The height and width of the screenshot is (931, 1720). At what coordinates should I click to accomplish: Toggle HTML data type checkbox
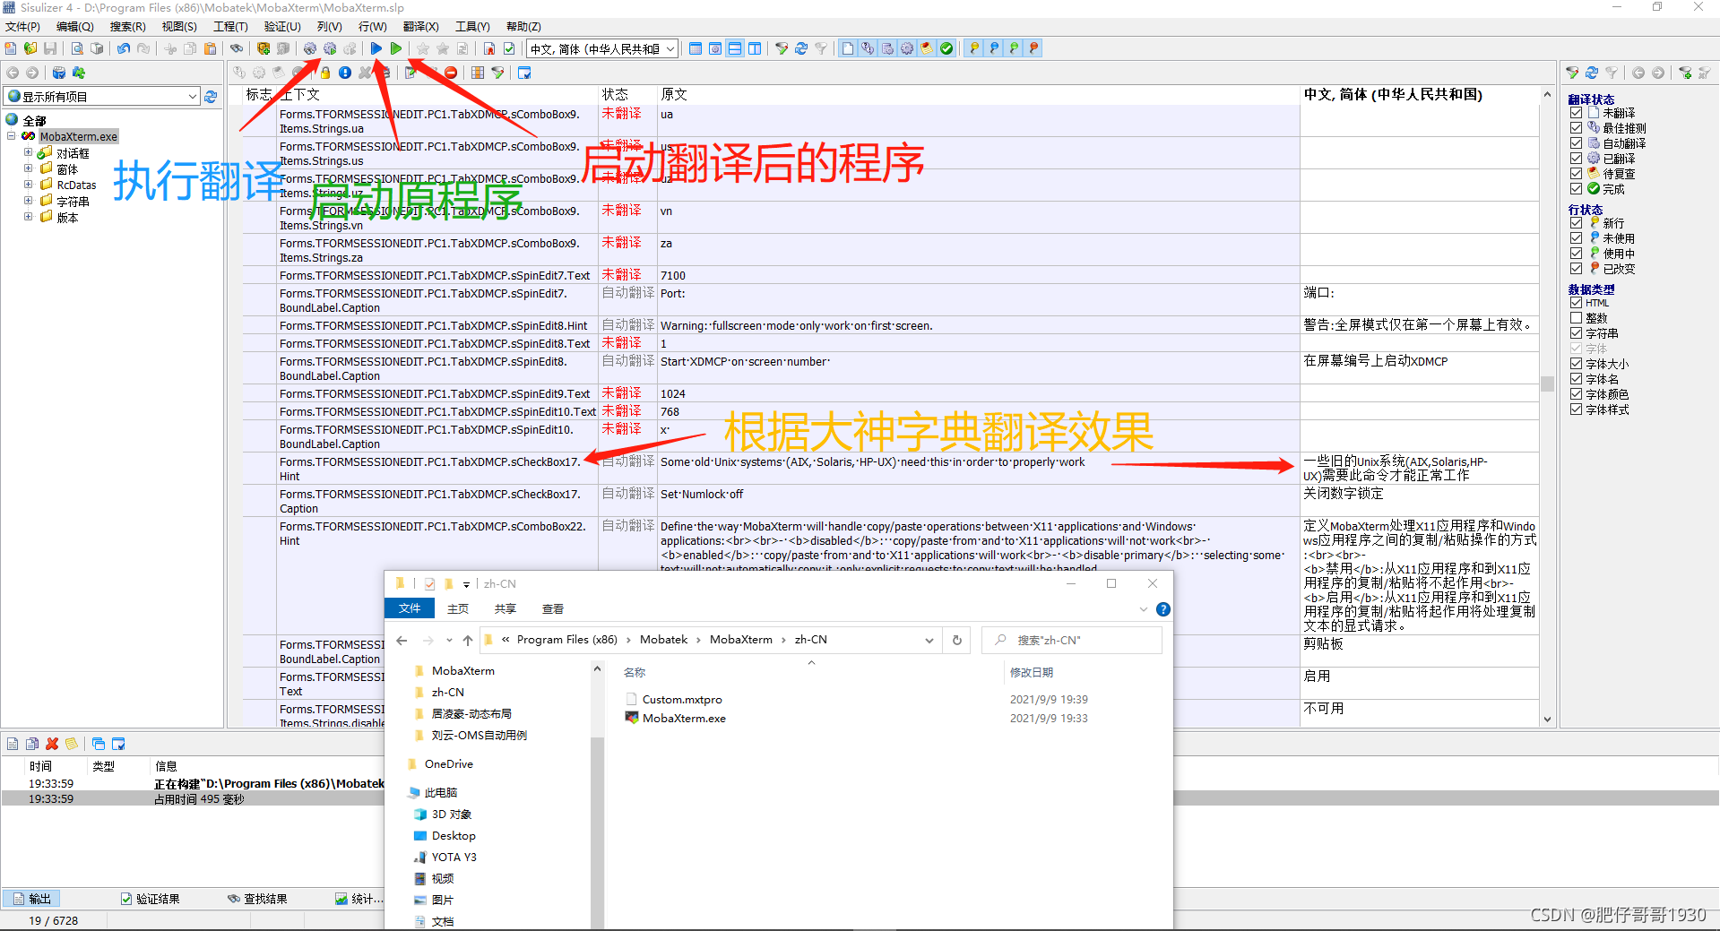pos(1576,303)
